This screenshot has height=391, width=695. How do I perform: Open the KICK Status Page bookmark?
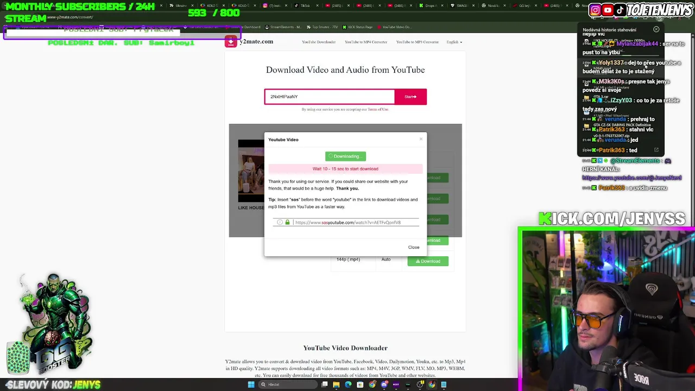358,27
